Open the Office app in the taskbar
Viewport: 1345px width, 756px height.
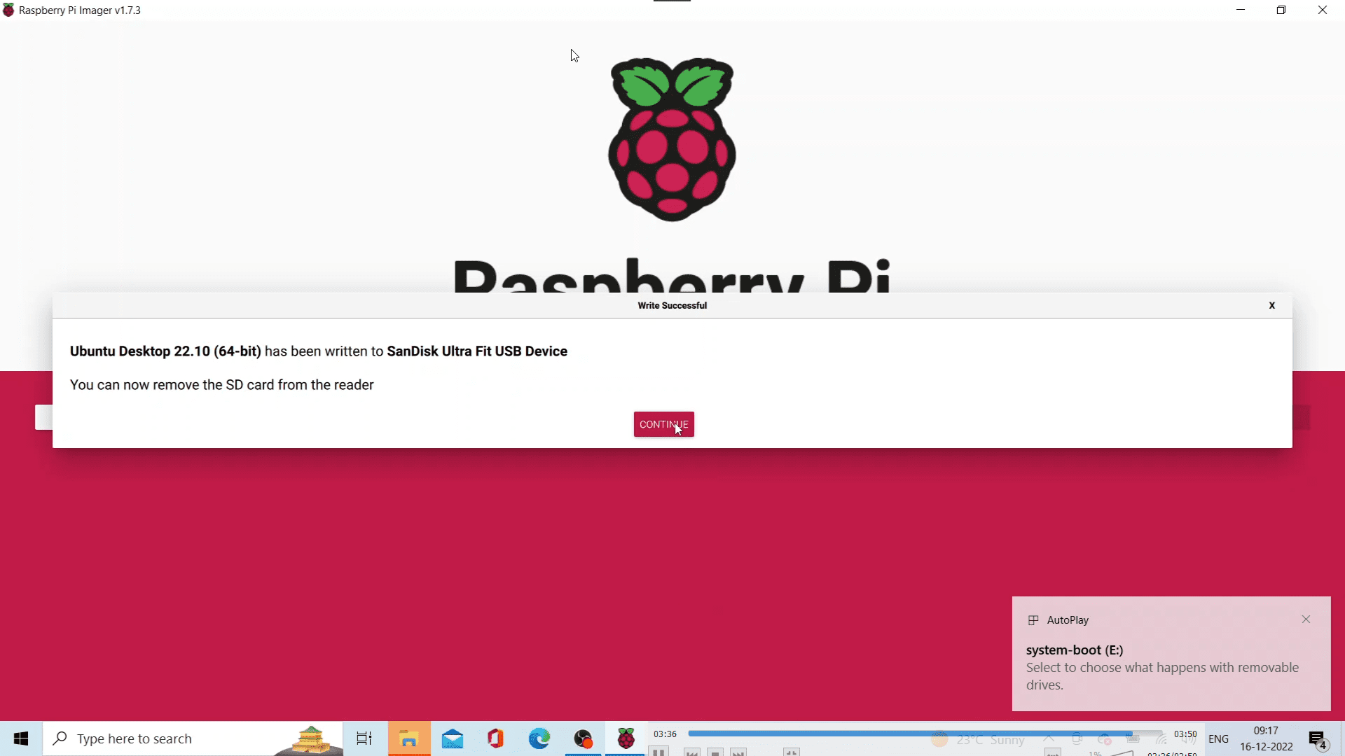(495, 738)
